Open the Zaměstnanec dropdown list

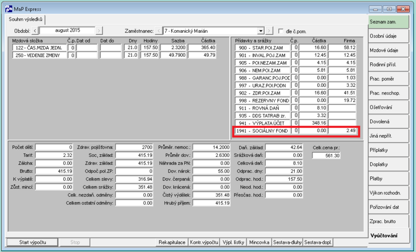coord(261,31)
